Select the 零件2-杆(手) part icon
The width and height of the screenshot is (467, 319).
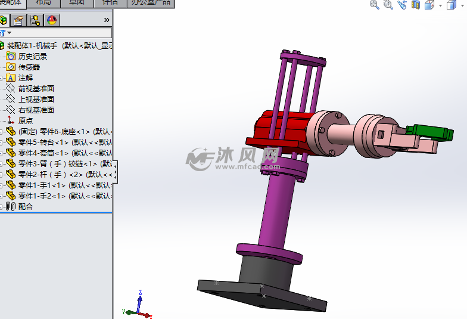(11, 174)
